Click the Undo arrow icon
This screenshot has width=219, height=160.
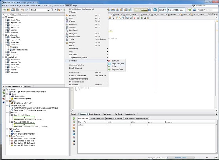click(22, 10)
